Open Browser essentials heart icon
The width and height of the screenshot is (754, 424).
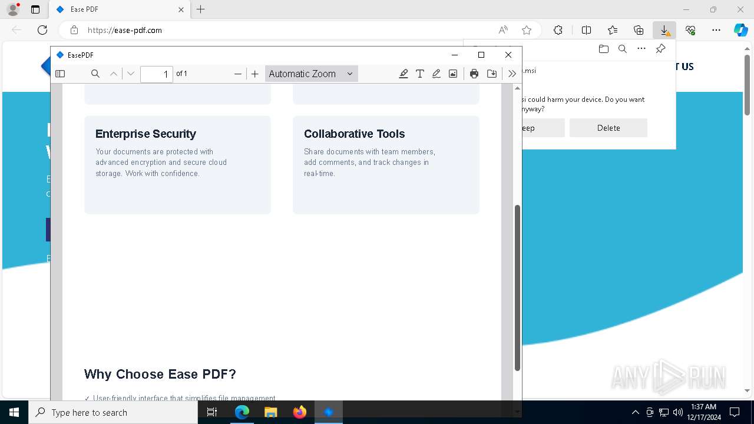(x=690, y=30)
